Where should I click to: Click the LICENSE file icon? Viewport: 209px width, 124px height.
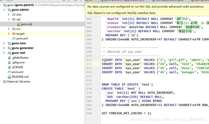(x=9, y=67)
